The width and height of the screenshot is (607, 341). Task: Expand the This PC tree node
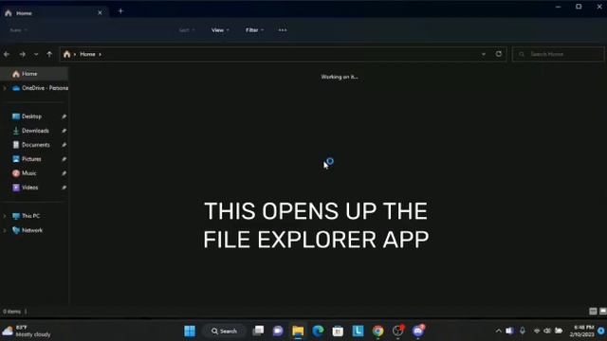click(5, 216)
